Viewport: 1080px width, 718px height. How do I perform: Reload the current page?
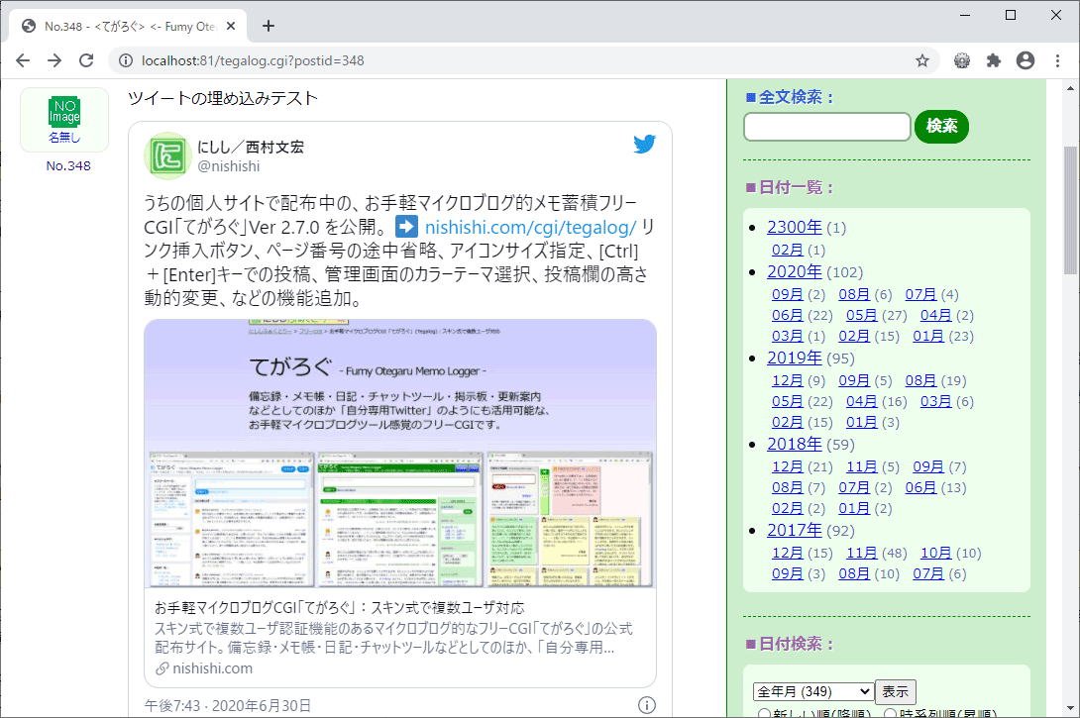(x=86, y=60)
